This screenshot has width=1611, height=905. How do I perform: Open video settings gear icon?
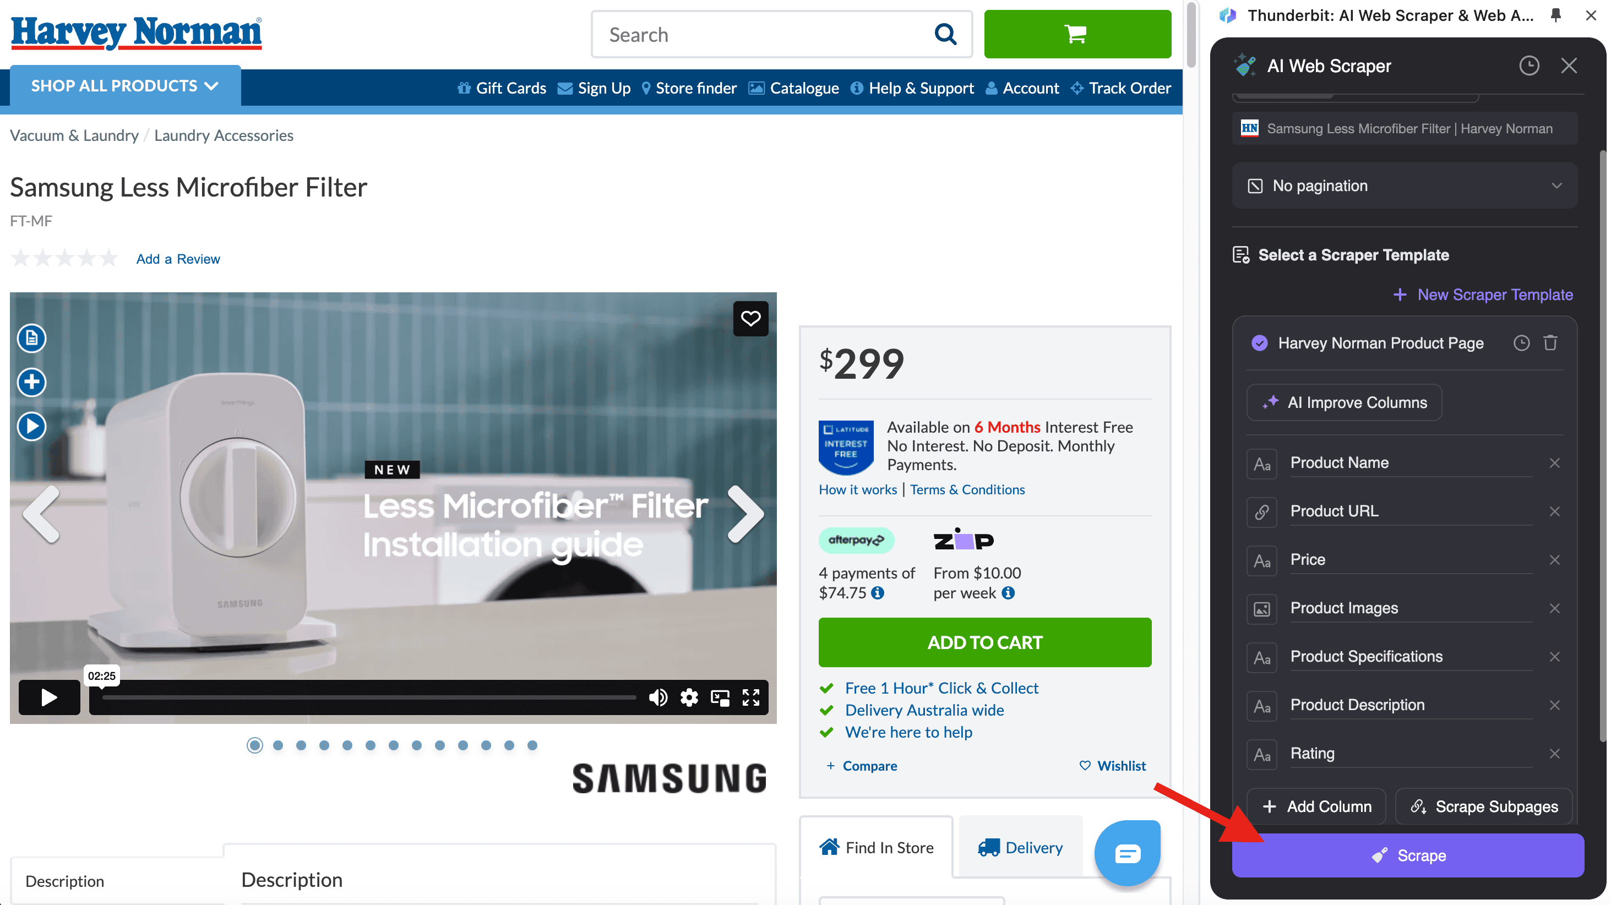pos(689,697)
